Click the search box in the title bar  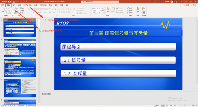100,2
